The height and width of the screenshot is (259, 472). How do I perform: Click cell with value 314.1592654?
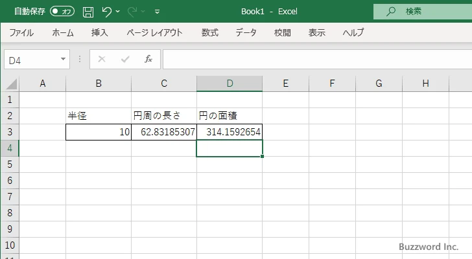(230, 132)
